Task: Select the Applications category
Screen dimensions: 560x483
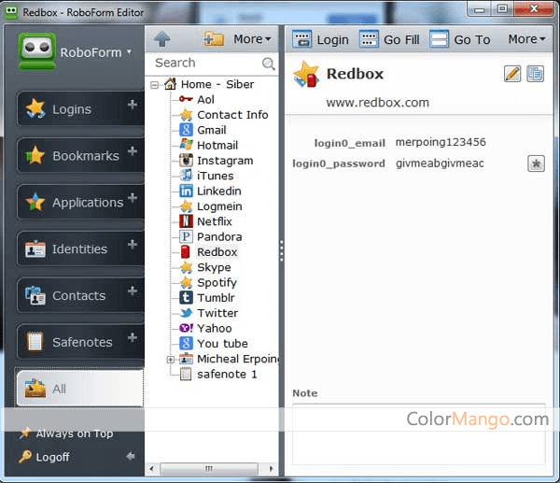Action: [80, 202]
